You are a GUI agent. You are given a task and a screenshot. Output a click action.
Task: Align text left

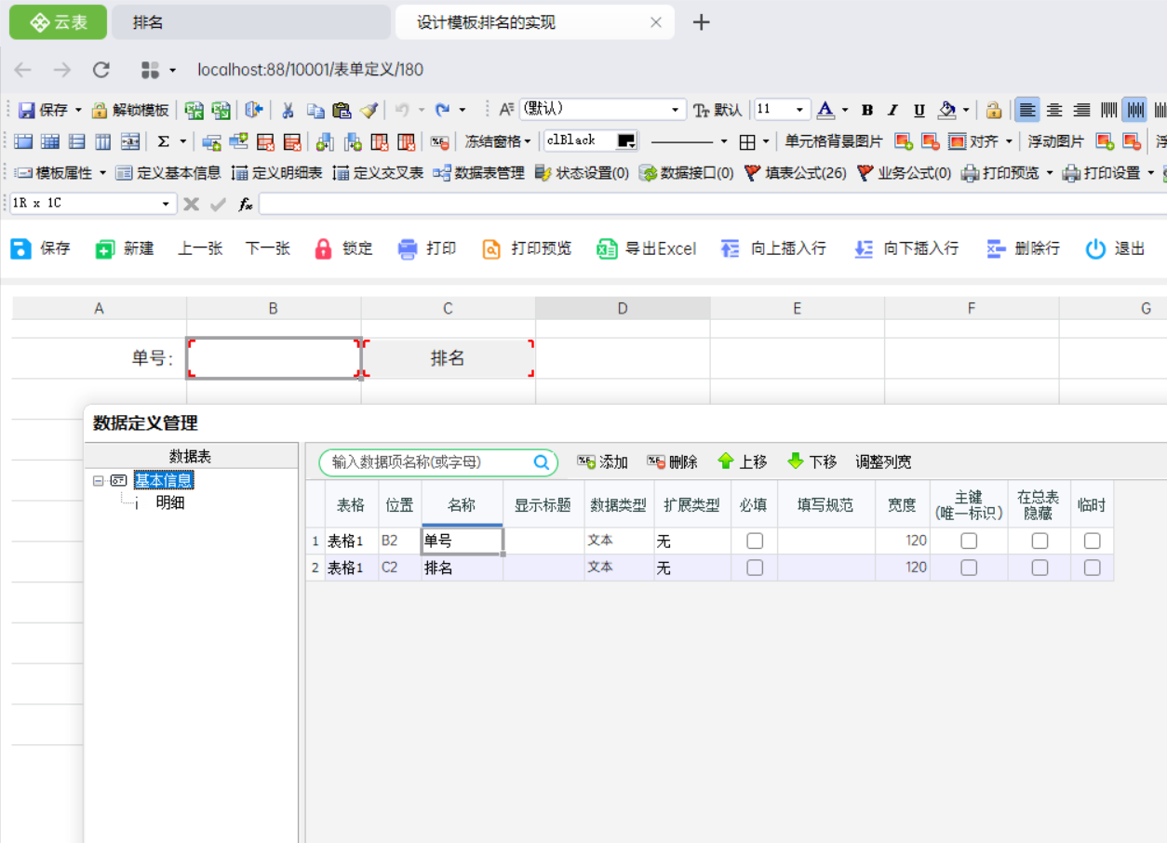tap(1027, 110)
